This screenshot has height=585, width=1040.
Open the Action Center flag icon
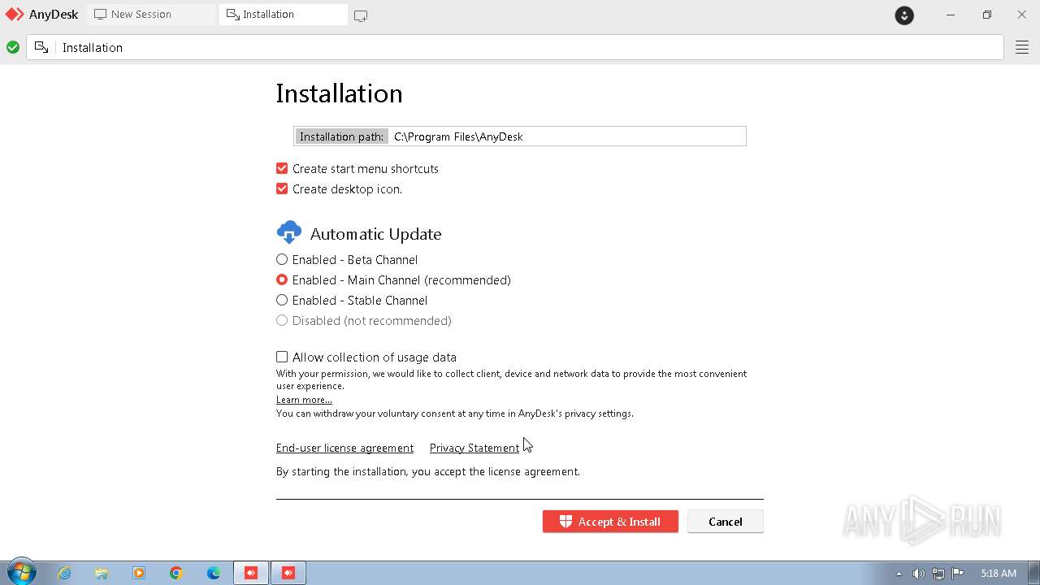coord(958,574)
